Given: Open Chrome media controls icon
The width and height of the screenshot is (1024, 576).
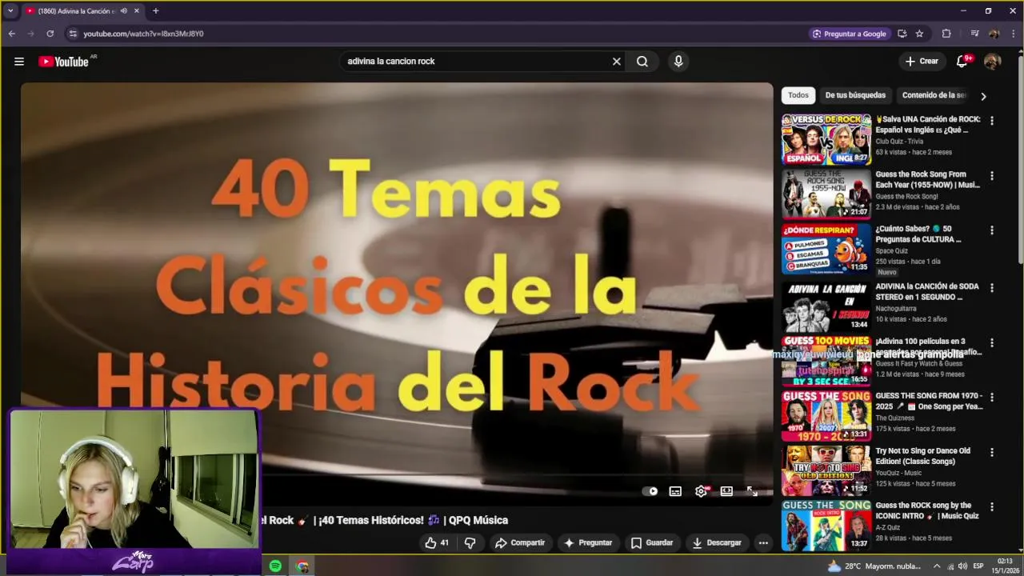Looking at the screenshot, I should (x=974, y=34).
